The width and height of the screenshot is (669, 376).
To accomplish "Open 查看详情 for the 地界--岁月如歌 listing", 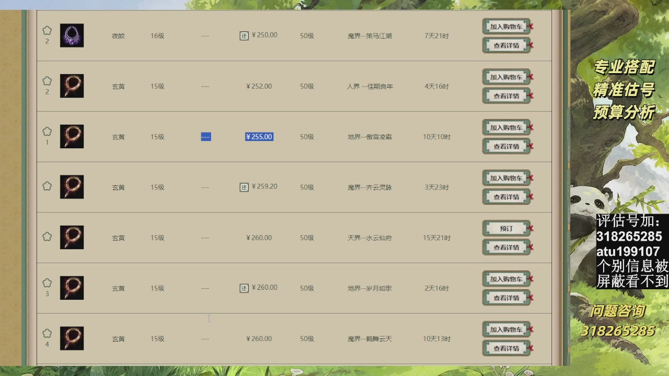I will 506,298.
